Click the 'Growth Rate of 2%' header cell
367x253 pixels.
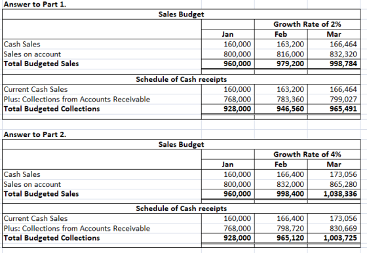pyautogui.click(x=307, y=24)
